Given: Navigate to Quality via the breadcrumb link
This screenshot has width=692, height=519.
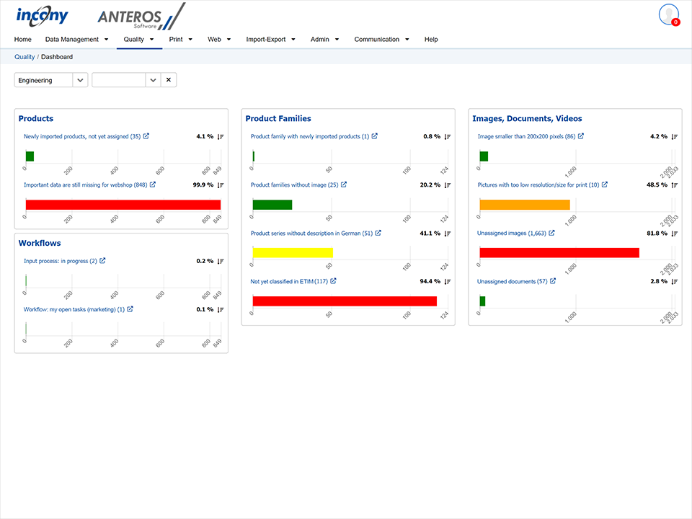Looking at the screenshot, I should click(x=25, y=56).
